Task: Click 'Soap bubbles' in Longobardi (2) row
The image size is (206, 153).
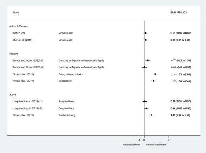Action: coord(66,108)
